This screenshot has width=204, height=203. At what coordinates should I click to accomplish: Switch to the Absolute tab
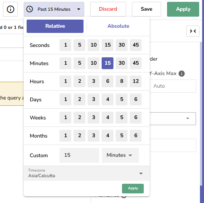tap(118, 26)
